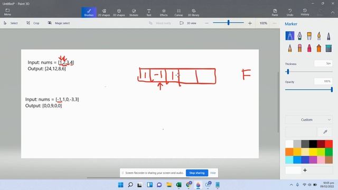338x190 pixels.
Task: Add a new custom color with plus
Action: point(305,170)
